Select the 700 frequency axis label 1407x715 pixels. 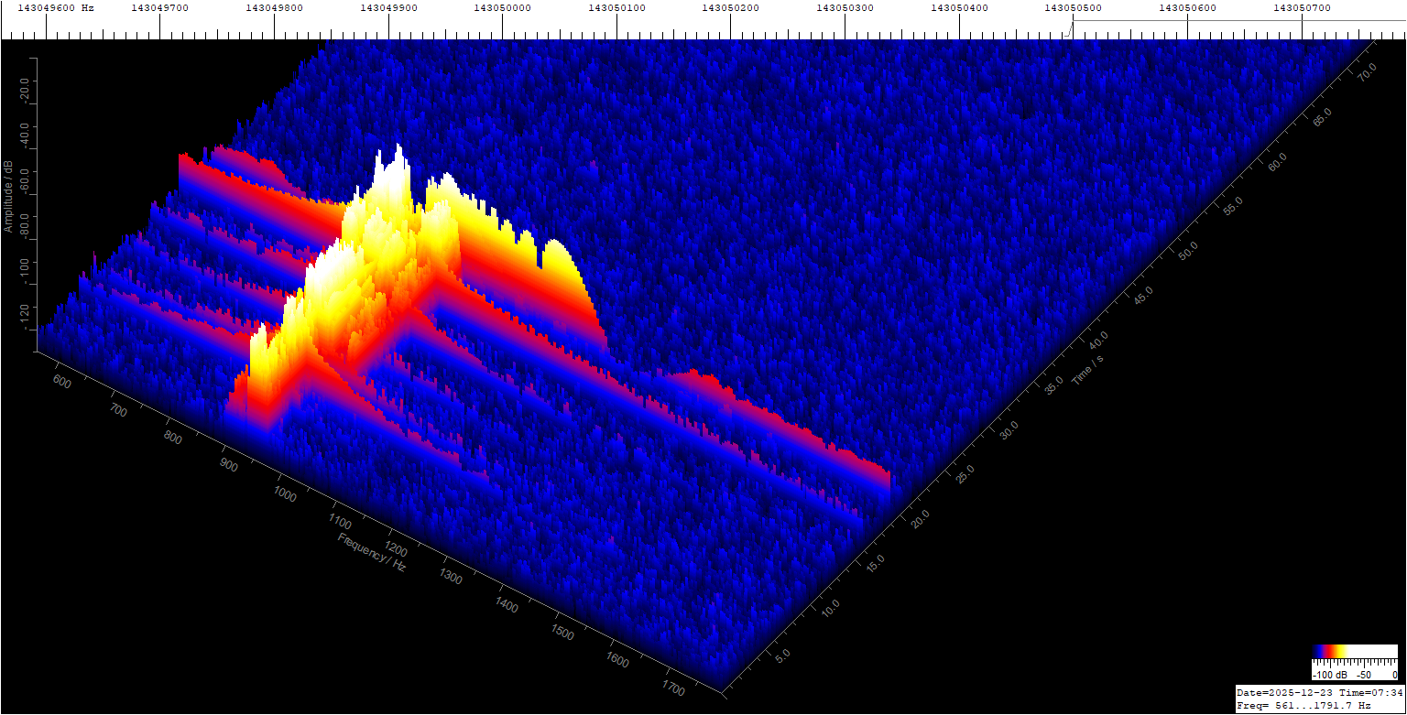click(x=118, y=408)
